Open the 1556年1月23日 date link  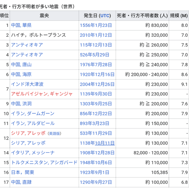96,25
